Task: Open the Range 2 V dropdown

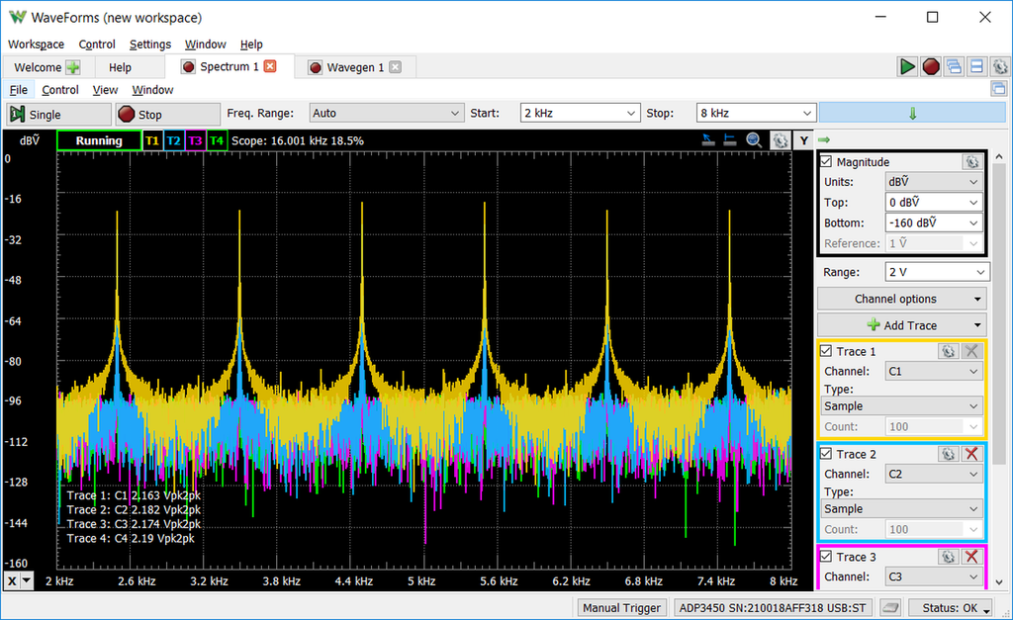Action: [936, 272]
